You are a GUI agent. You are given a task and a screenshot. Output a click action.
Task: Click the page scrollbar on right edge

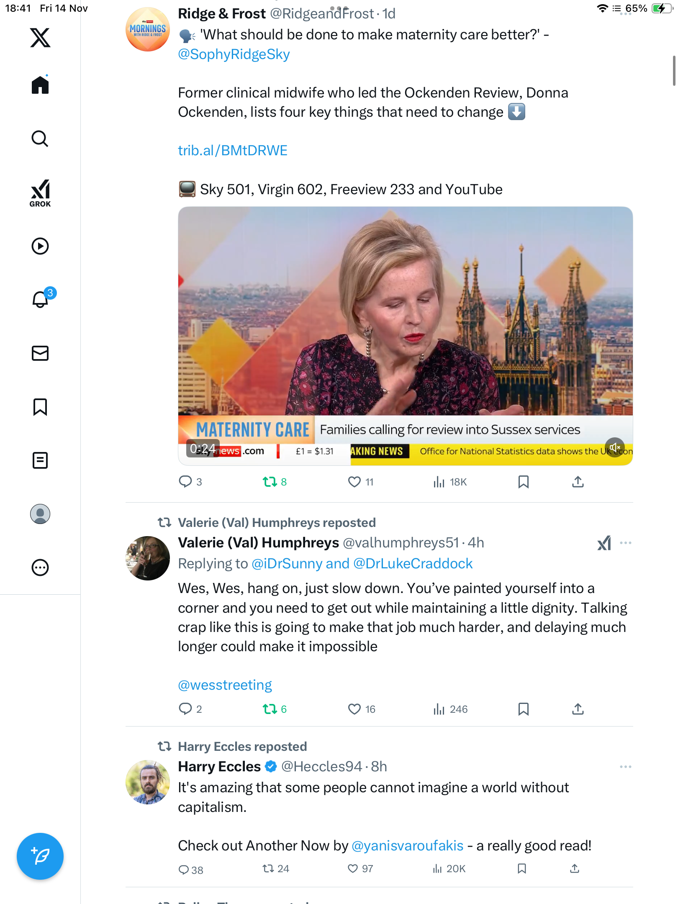tap(673, 70)
